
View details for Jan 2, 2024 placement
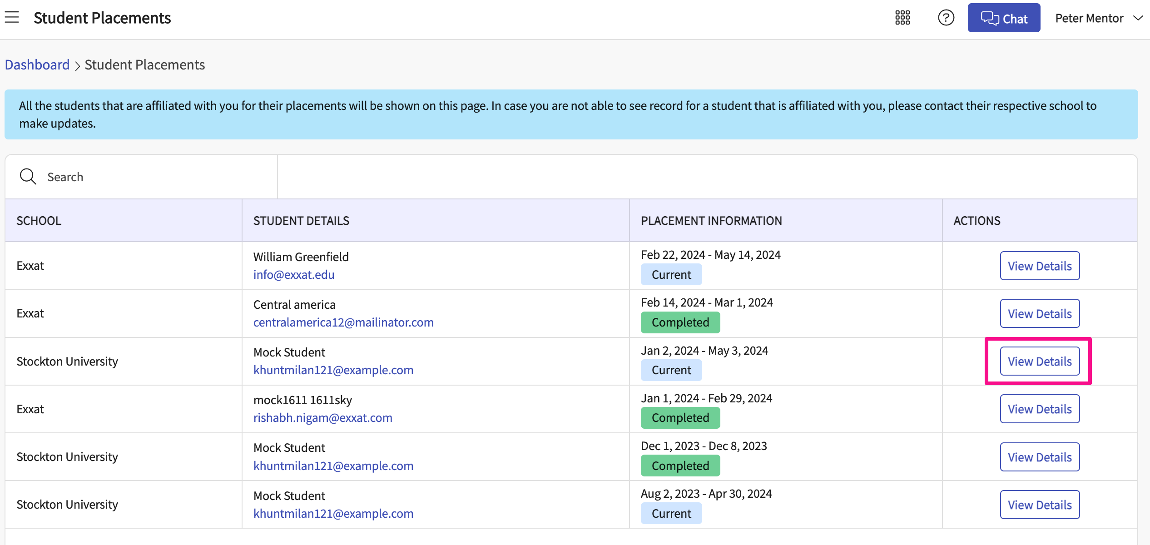[1039, 361]
